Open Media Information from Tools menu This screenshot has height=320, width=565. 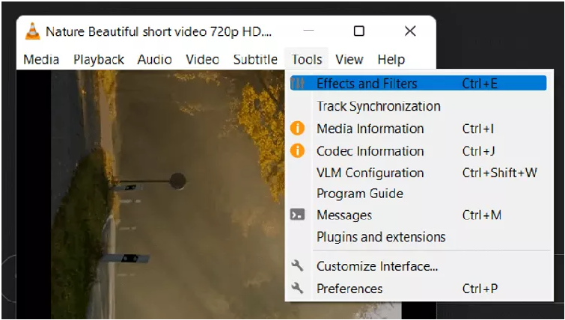pyautogui.click(x=419, y=129)
